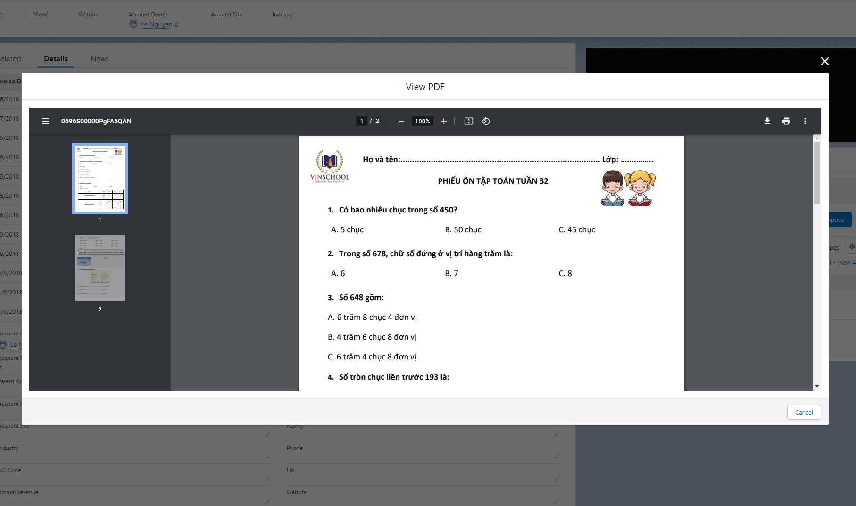Click the zoom in plus icon
The width and height of the screenshot is (856, 506).
[443, 121]
